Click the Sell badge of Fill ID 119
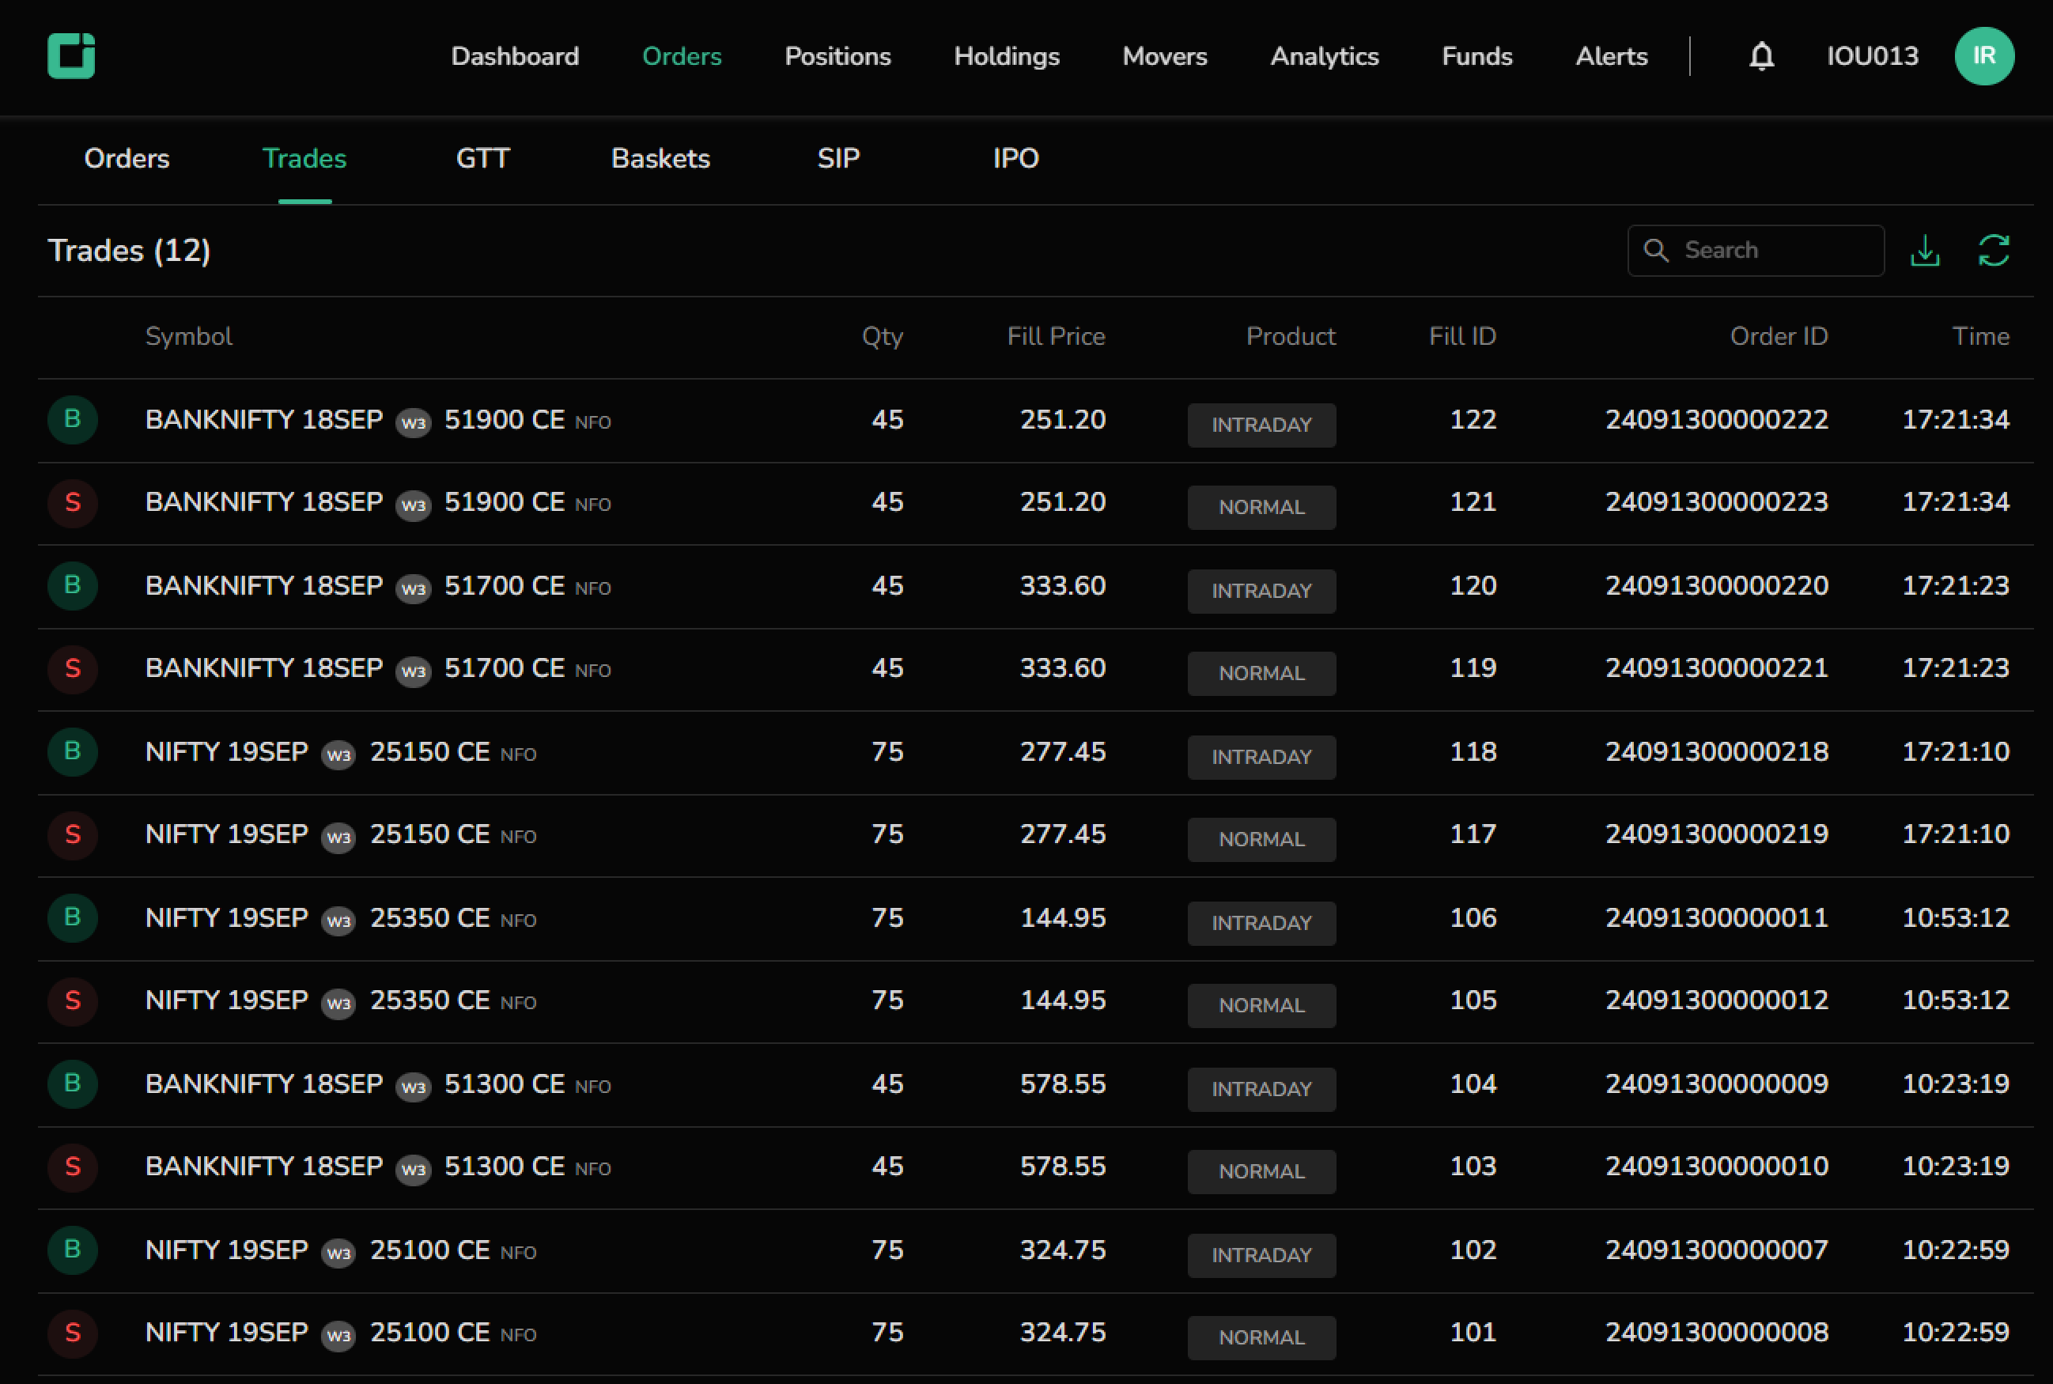The image size is (2053, 1384). pyautogui.click(x=73, y=668)
